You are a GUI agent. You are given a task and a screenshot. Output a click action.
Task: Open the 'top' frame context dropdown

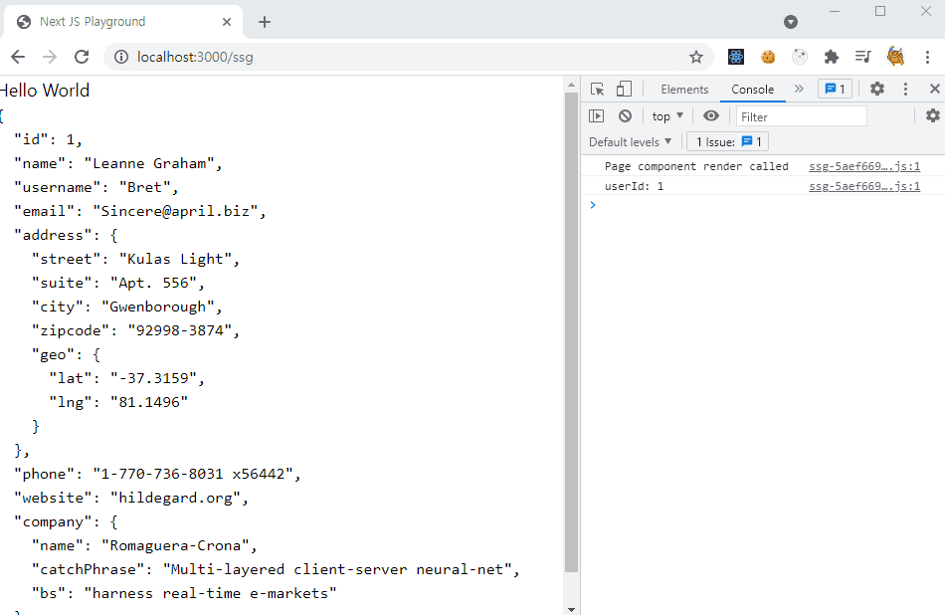tap(665, 115)
